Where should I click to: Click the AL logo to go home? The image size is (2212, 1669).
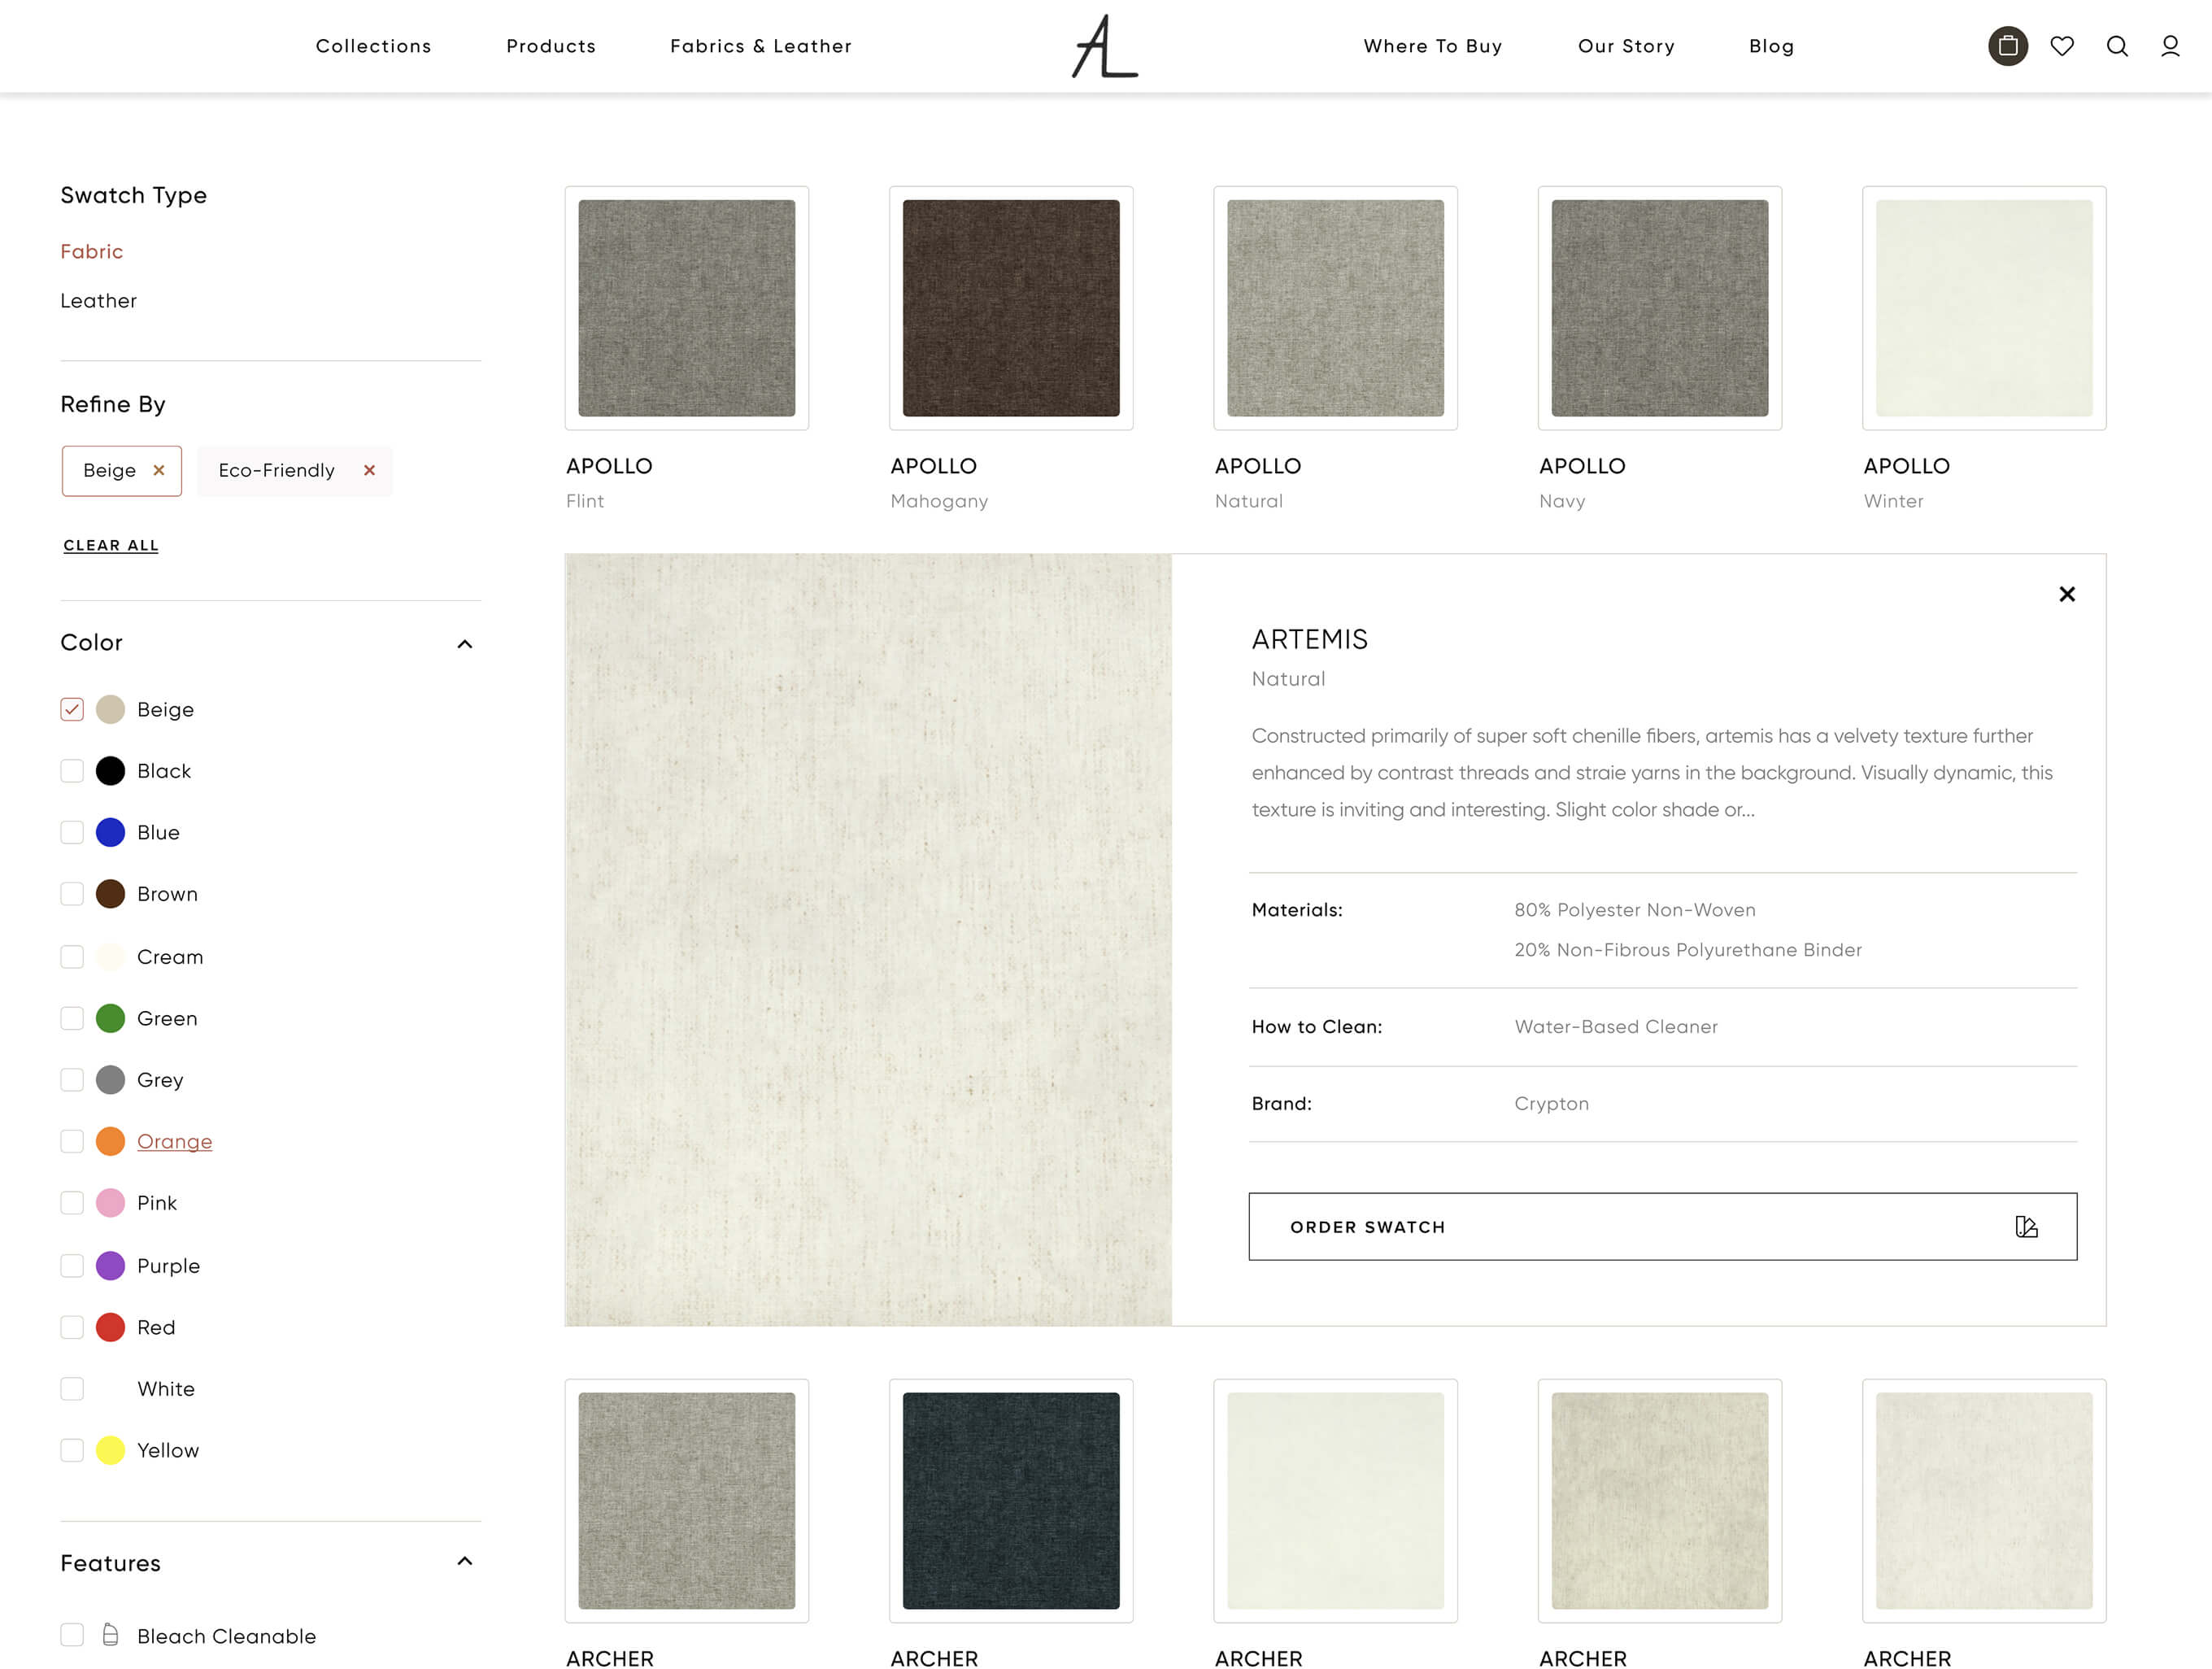[x=1104, y=46]
